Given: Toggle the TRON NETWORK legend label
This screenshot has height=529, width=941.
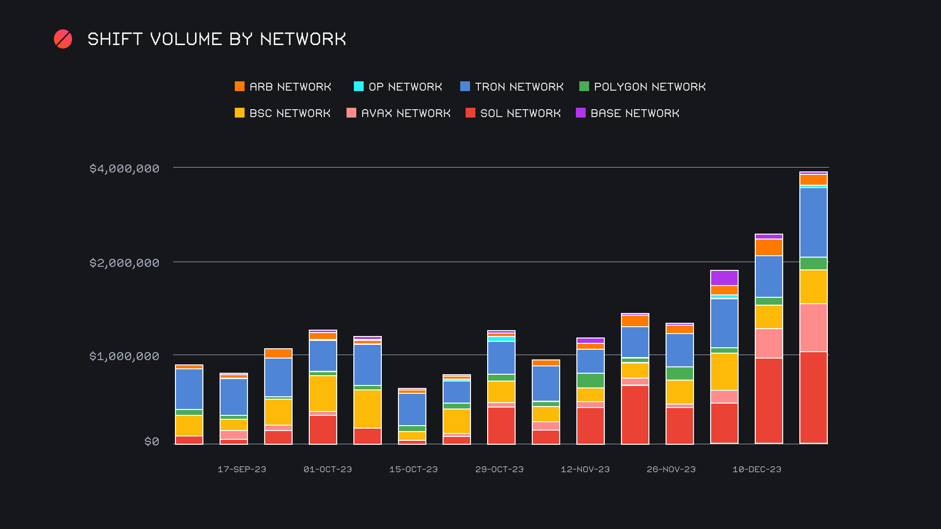Looking at the screenshot, I should (x=519, y=87).
